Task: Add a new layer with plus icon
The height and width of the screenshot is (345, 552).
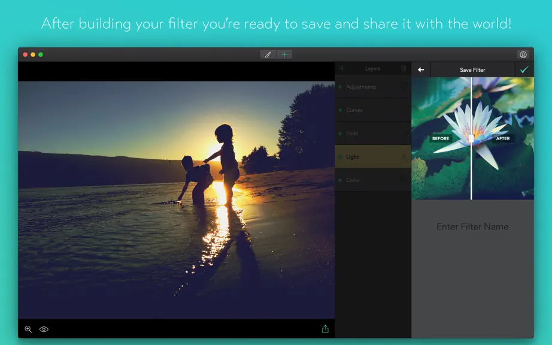Action: coord(342,68)
